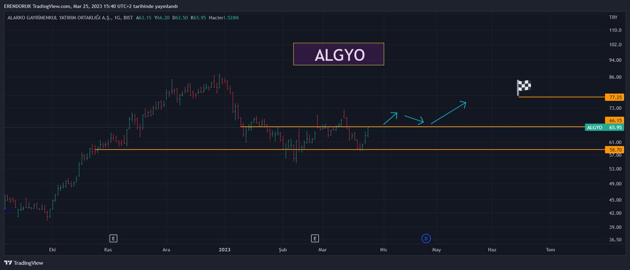Click the Mar month label on time axis
Screen dimensions: 630x270
pyautogui.click(x=323, y=250)
